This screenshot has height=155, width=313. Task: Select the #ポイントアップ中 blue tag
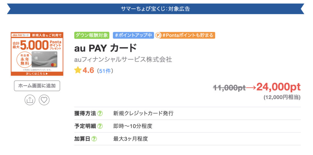(133, 35)
